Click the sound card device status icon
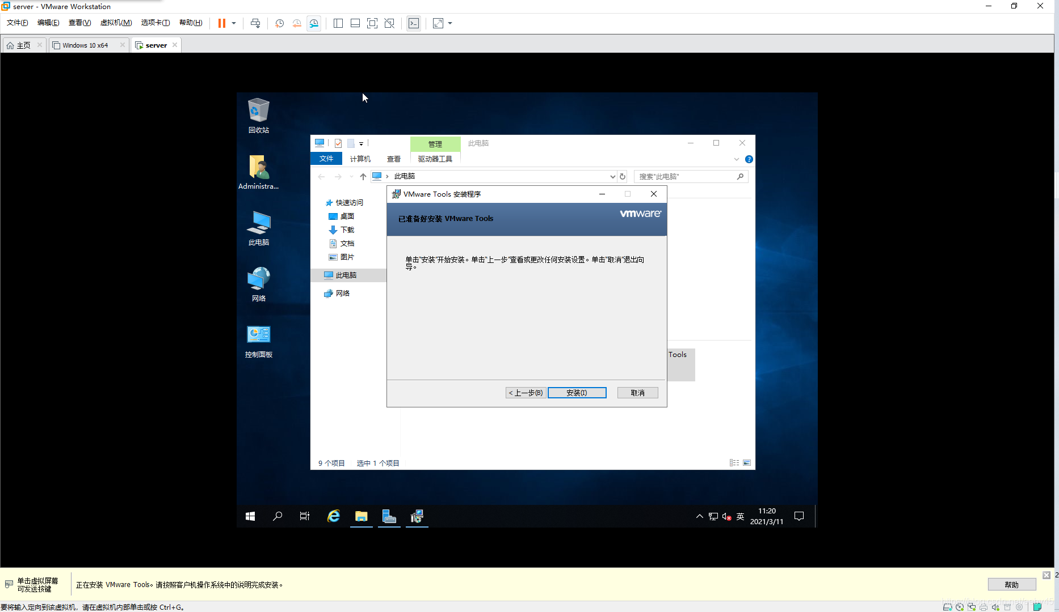1059x612 pixels. [x=995, y=607]
